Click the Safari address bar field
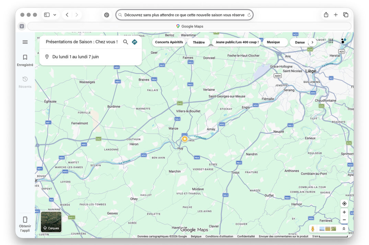Image resolution: width=369 pixels, height=245 pixels. coord(184,15)
